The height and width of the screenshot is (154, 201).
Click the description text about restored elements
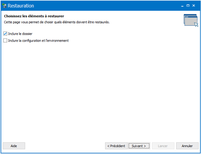(x=57, y=22)
